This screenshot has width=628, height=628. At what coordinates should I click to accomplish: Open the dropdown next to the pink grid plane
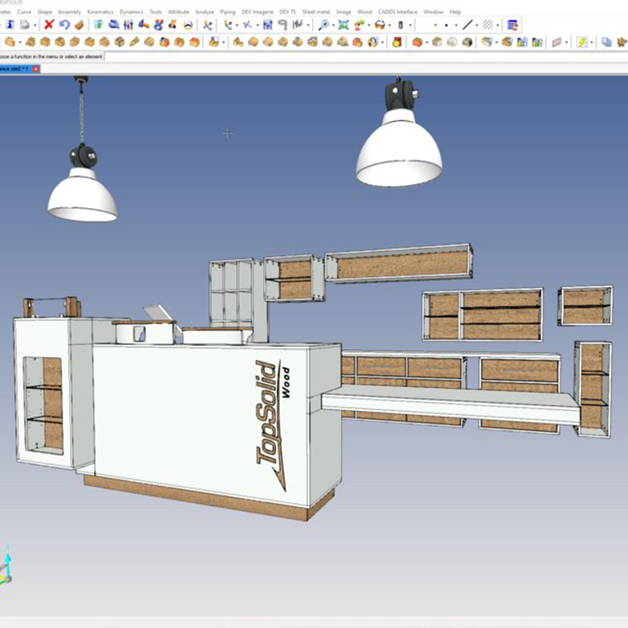point(567,42)
